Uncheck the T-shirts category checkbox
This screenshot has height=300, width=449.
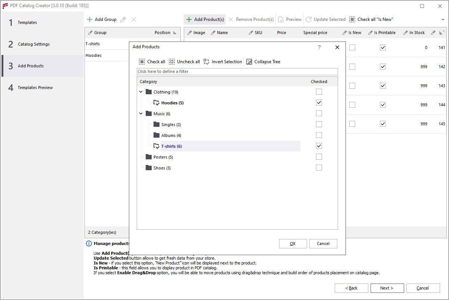[319, 146]
